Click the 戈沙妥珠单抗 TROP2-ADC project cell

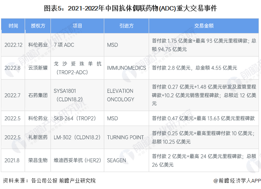(78, 68)
